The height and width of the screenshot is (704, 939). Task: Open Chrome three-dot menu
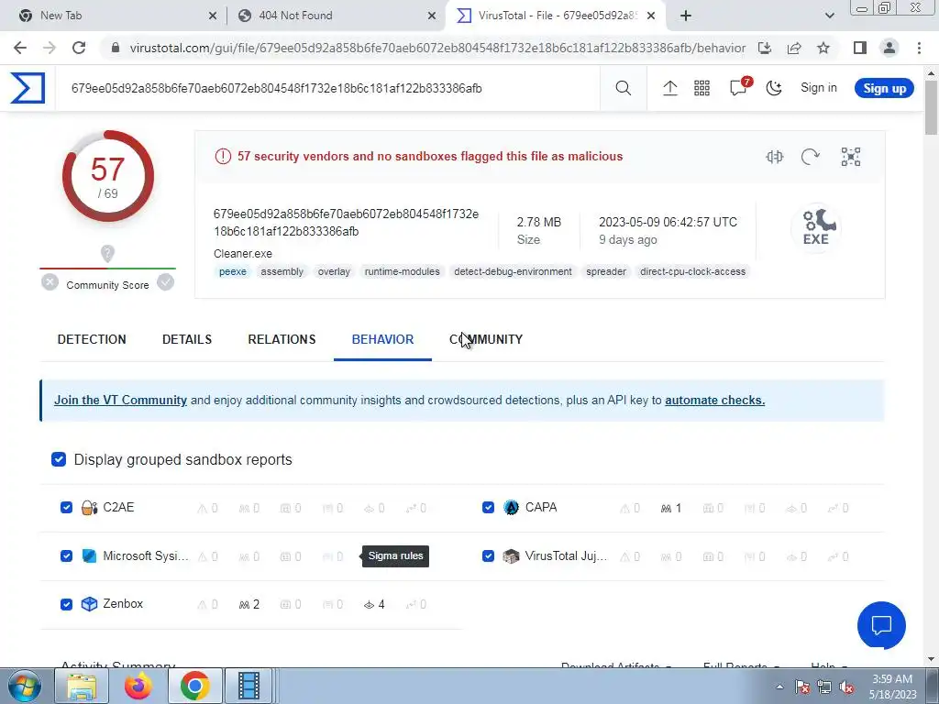[919, 48]
